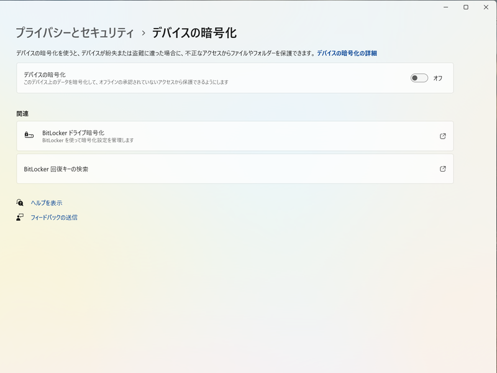Click the external-link icon on BitLocker ドライブ暗号化 row
Image resolution: width=497 pixels, height=373 pixels.
[443, 136]
